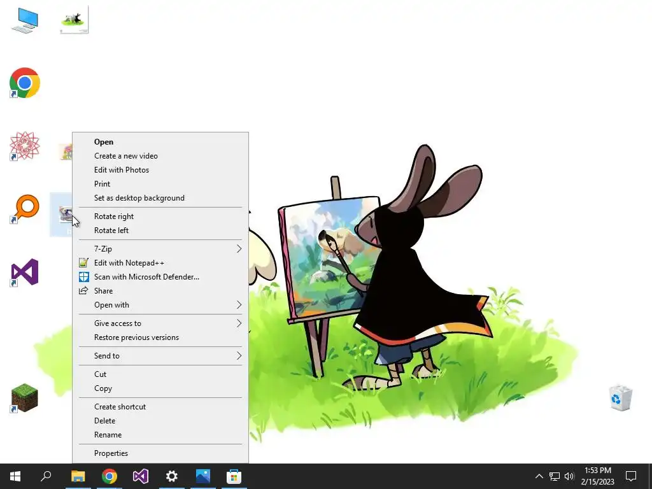Screen dimensions: 652x489
Task: Open Settings from the taskbar
Action: click(172, 476)
